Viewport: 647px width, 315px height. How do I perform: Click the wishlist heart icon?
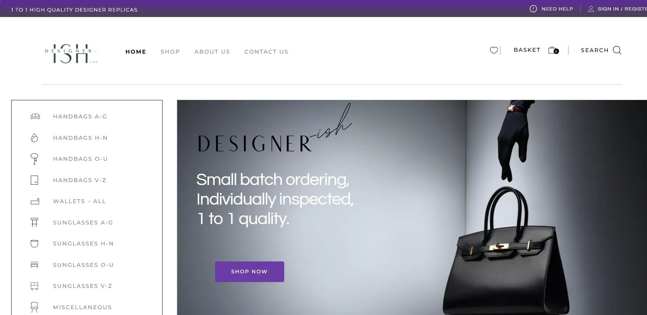[494, 50]
